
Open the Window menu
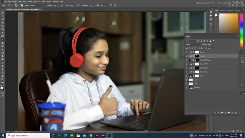coord(56,2)
